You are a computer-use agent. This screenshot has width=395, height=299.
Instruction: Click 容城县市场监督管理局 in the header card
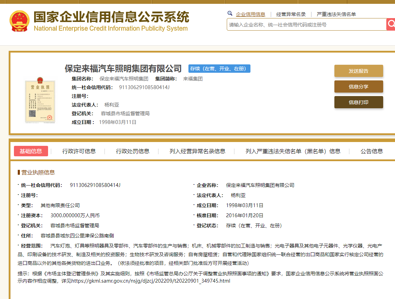[125, 113]
